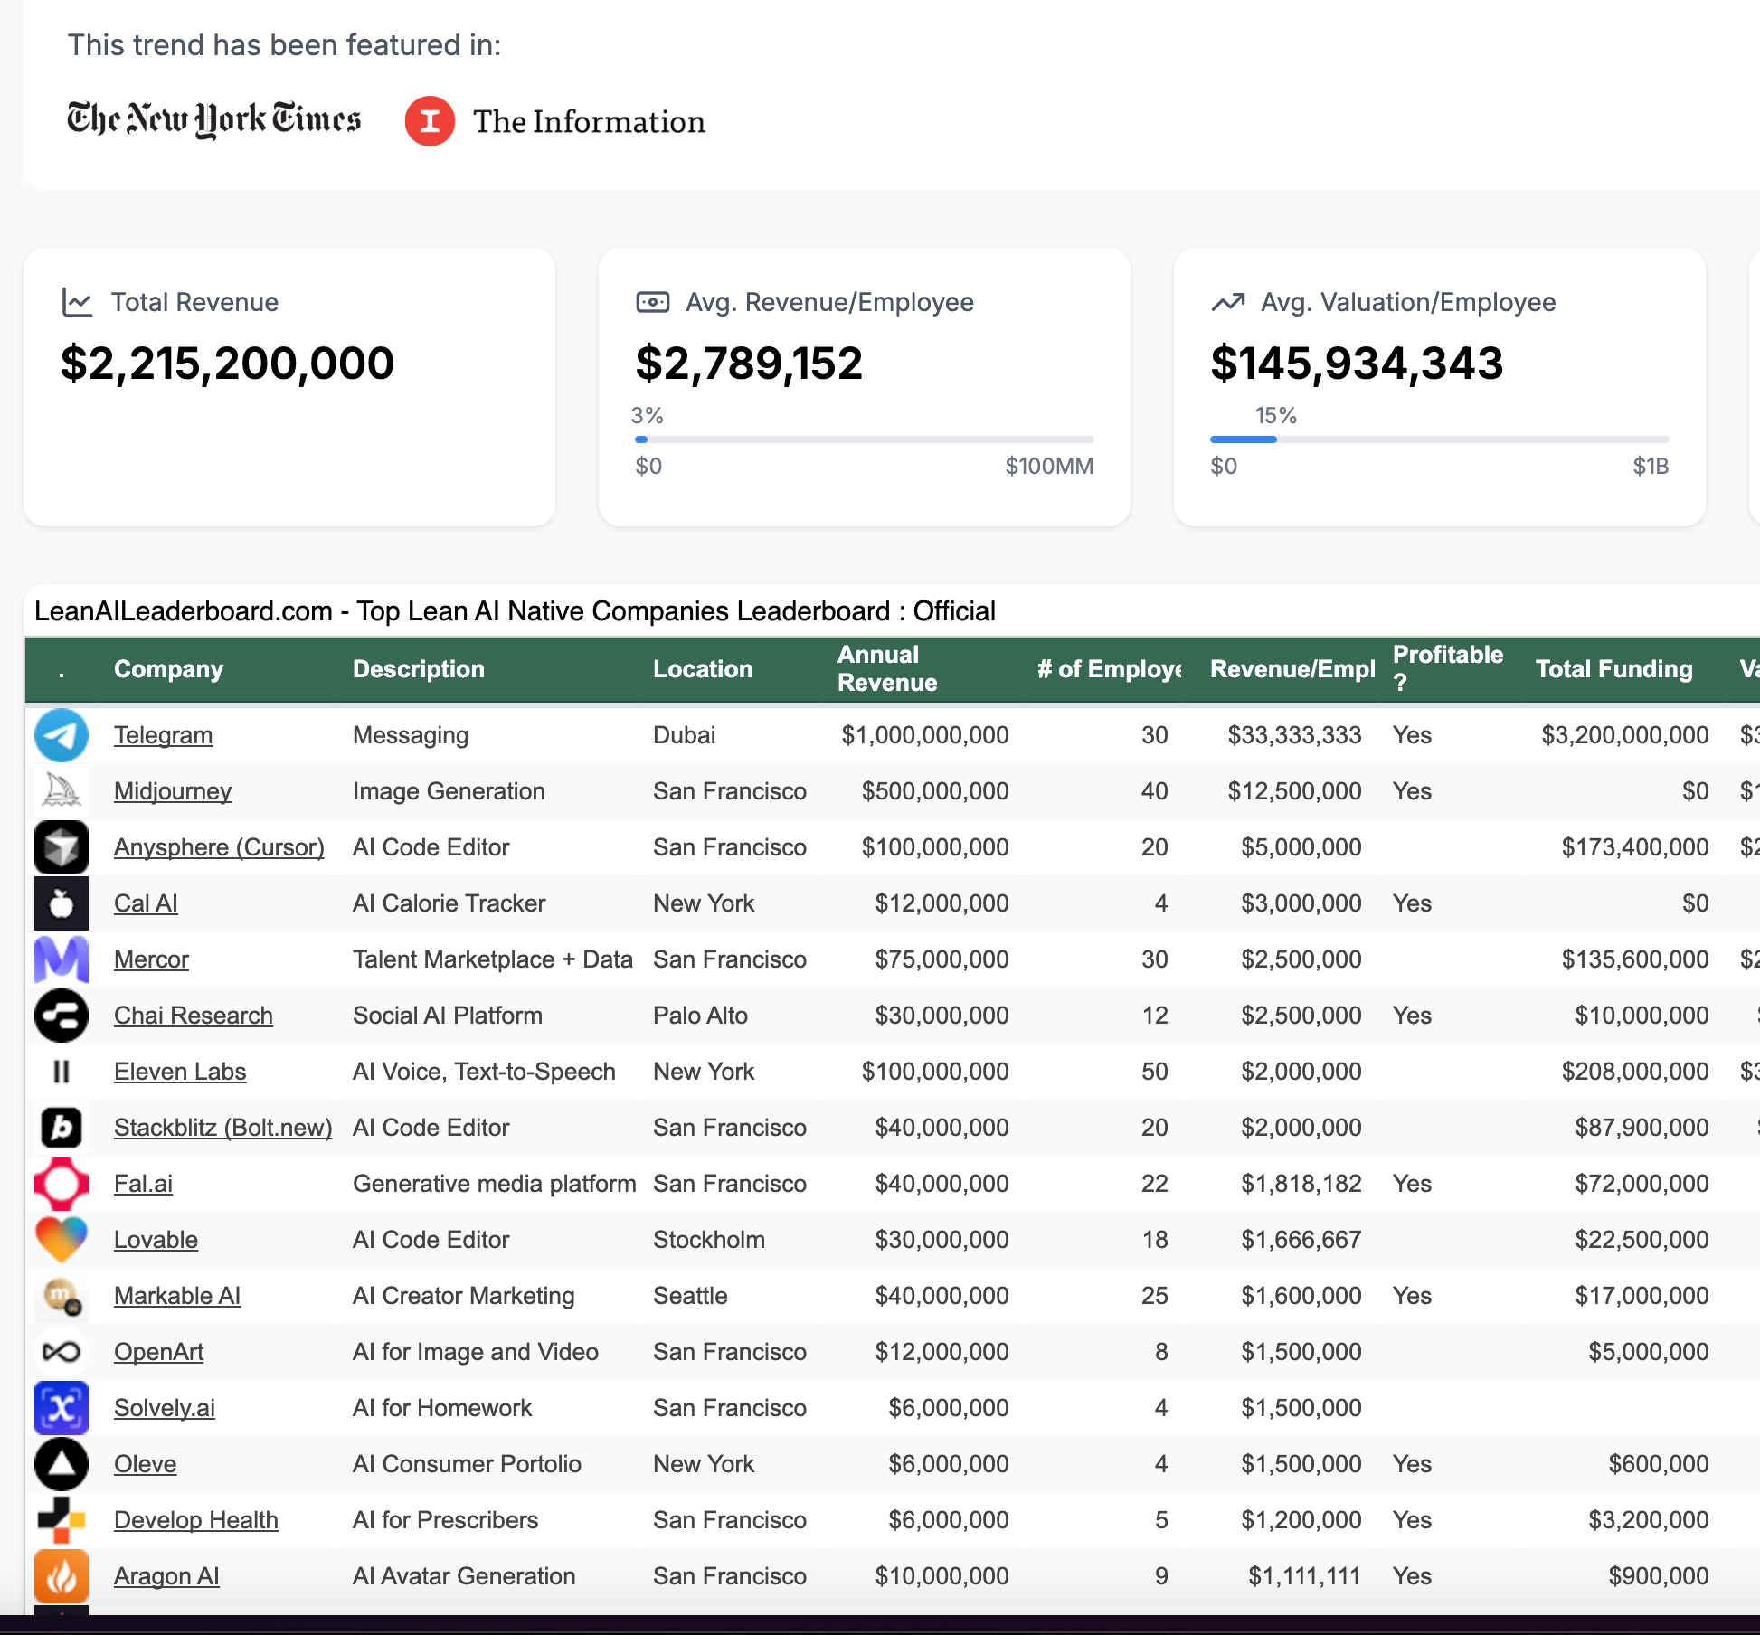The width and height of the screenshot is (1760, 1635).
Task: Click the Revenue/Employee column header
Action: tap(1292, 669)
